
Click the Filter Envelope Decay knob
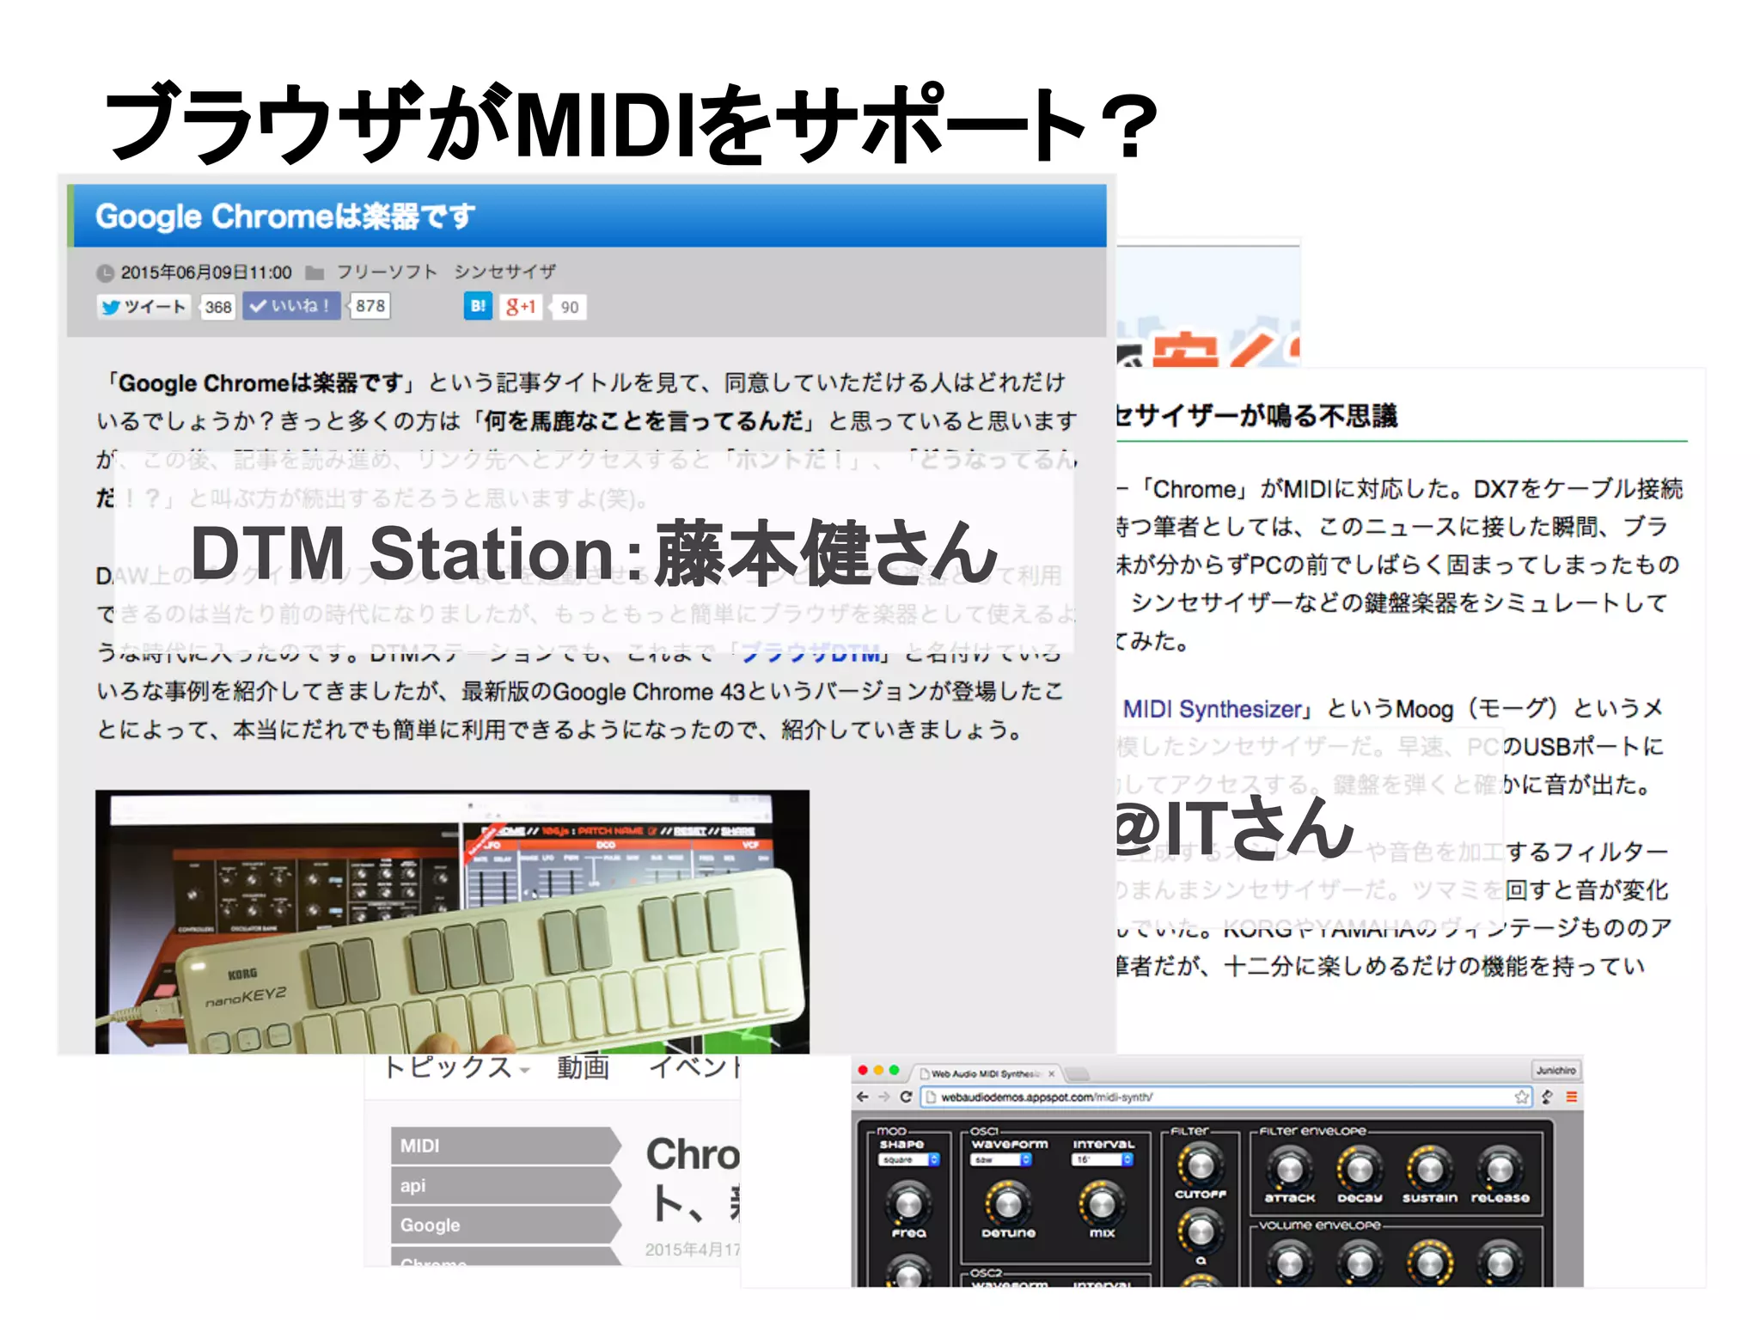pyautogui.click(x=1360, y=1169)
